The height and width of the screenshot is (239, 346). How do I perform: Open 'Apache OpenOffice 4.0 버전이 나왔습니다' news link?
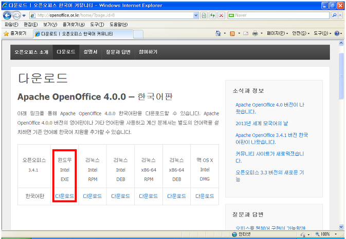click(270, 108)
